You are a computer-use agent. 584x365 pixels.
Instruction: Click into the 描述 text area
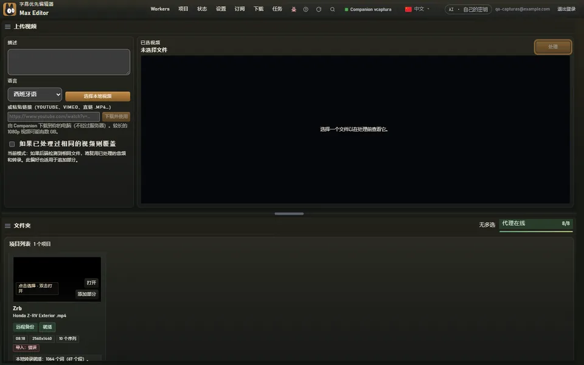tap(69, 62)
